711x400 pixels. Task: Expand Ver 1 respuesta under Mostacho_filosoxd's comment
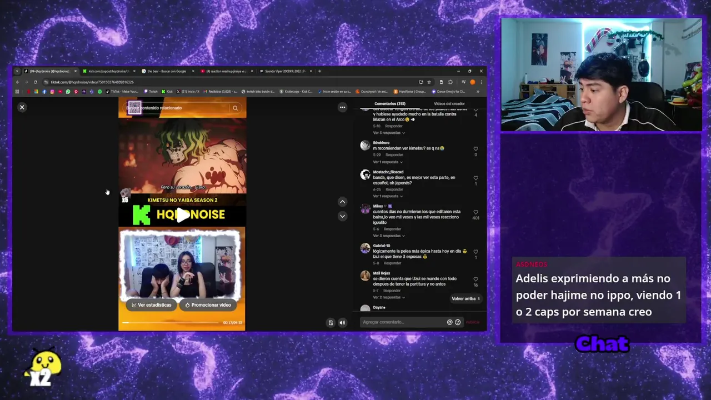coord(388,196)
